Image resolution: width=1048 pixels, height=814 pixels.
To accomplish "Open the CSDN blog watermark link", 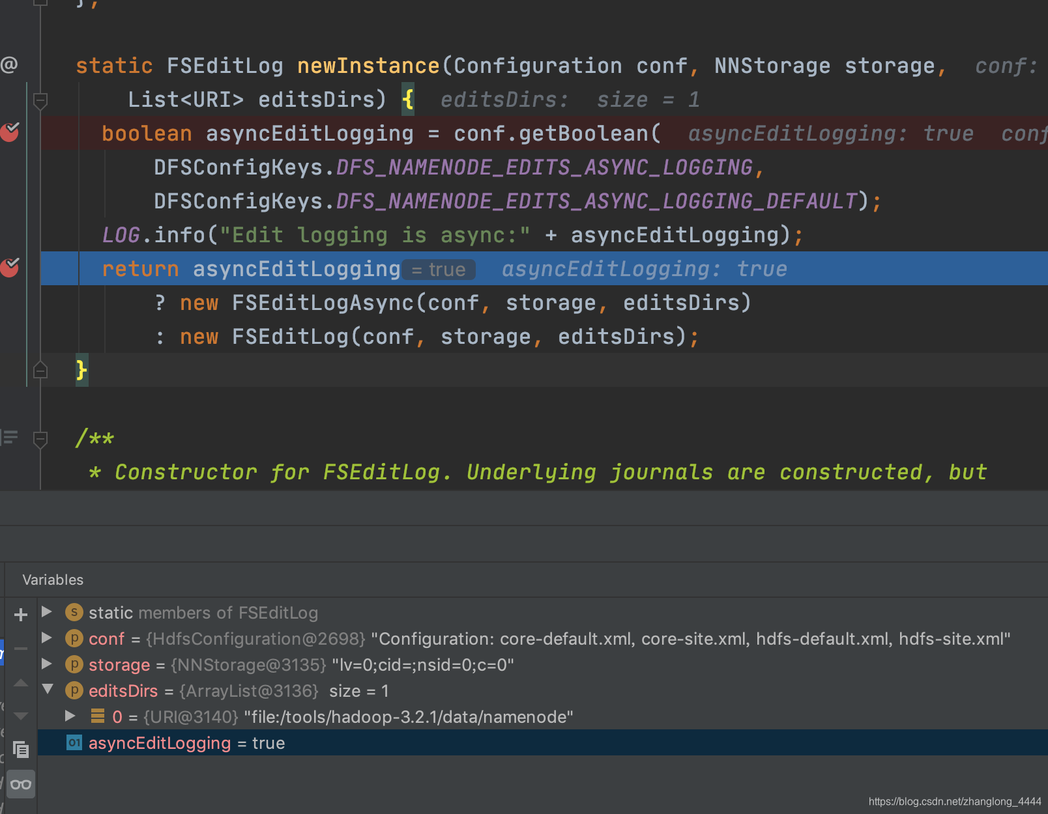I will point(955,802).
